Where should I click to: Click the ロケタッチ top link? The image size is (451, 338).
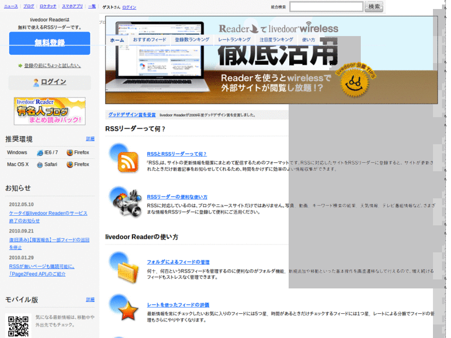48,6
